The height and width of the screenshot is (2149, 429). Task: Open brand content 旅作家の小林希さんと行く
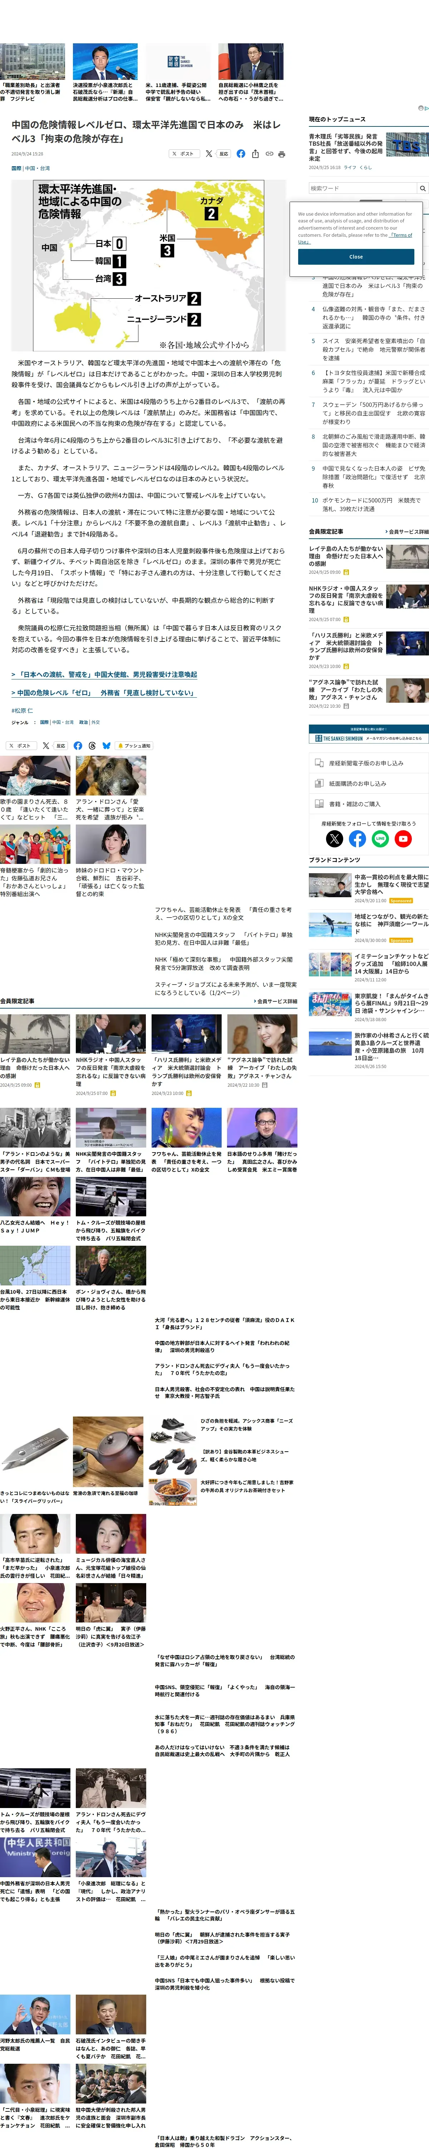pos(391,1047)
